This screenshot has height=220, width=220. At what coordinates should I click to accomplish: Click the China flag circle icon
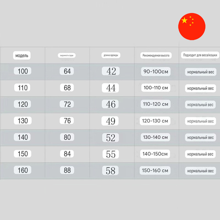pos(192,26)
